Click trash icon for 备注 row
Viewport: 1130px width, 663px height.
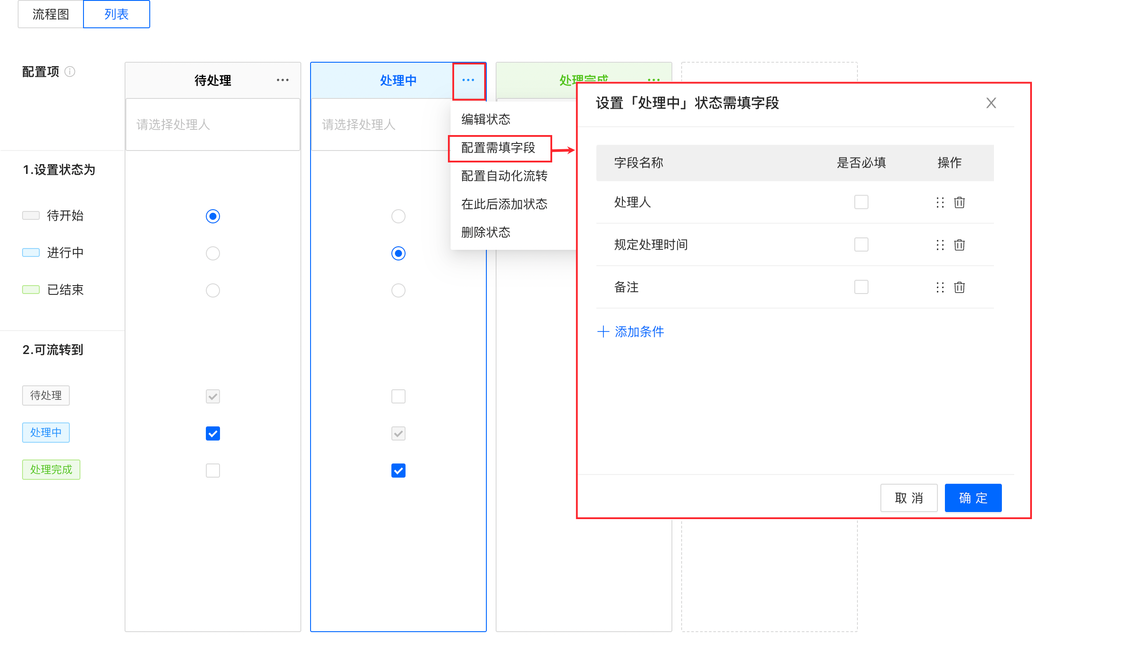959,287
